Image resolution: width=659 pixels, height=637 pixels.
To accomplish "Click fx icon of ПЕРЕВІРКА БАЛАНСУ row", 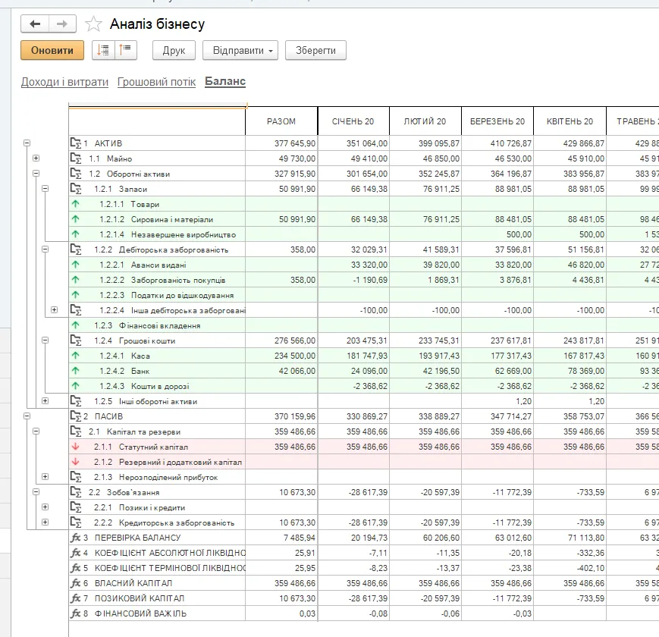I will (x=76, y=538).
